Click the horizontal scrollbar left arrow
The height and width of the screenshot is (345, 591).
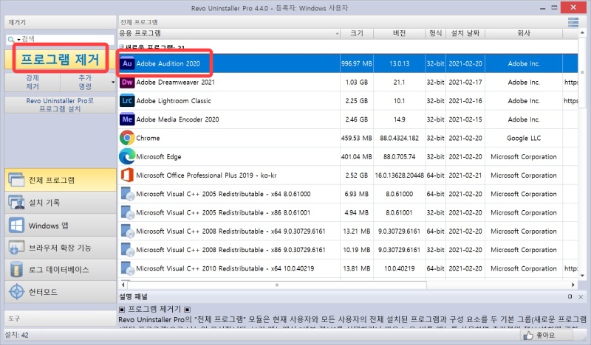[123, 285]
